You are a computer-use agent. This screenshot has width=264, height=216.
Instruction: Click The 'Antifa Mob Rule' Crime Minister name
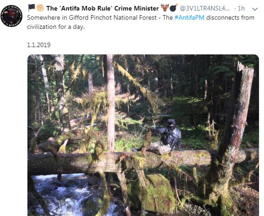[x=102, y=8]
